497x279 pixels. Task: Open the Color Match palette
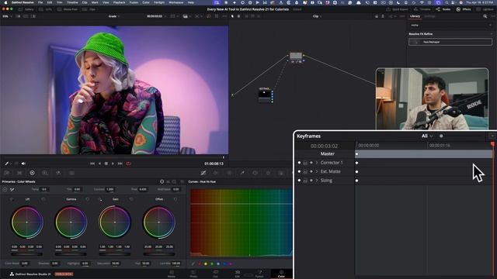tap(19, 173)
